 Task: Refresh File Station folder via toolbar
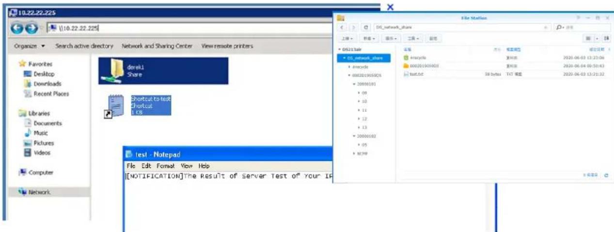point(365,28)
